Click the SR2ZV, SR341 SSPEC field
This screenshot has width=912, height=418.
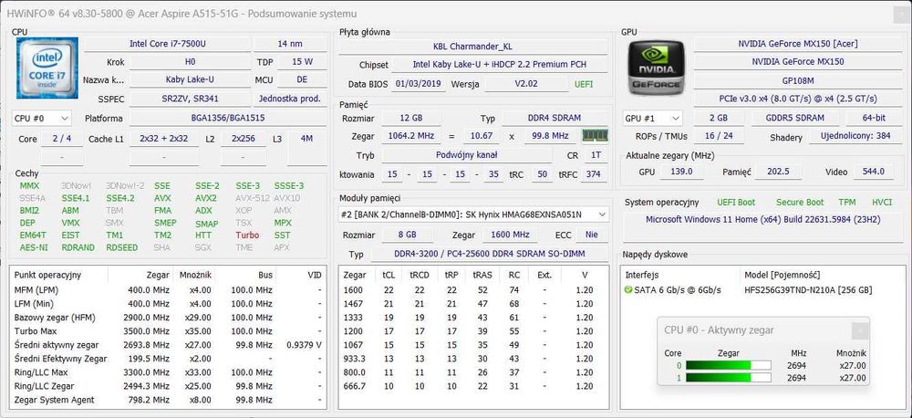190,99
